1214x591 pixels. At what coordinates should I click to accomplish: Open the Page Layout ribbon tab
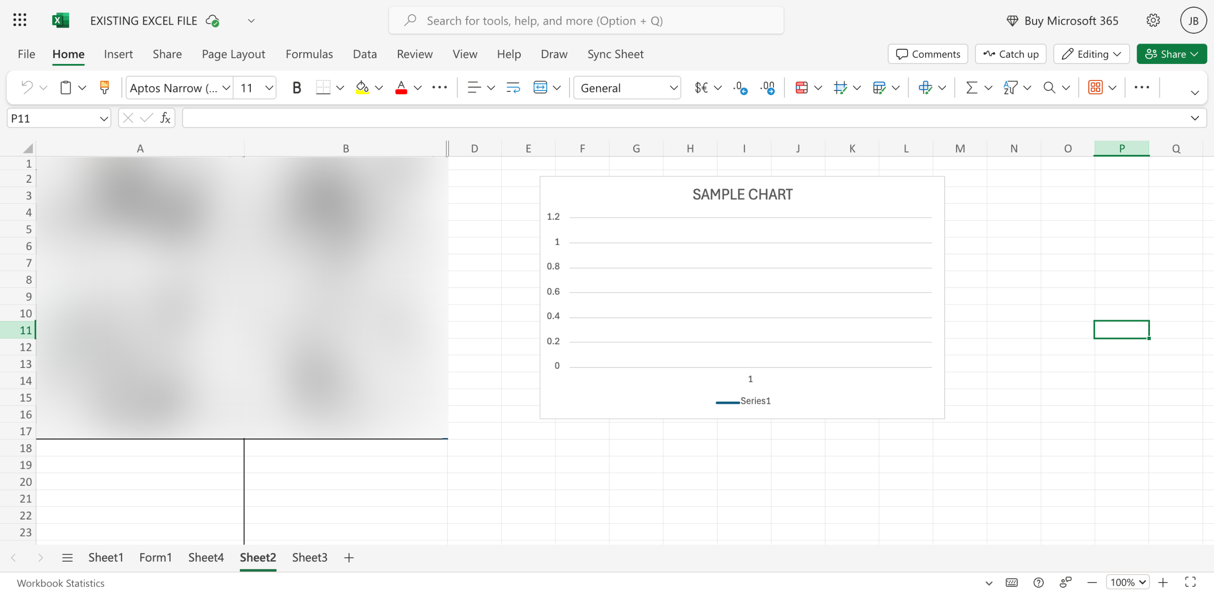point(233,54)
